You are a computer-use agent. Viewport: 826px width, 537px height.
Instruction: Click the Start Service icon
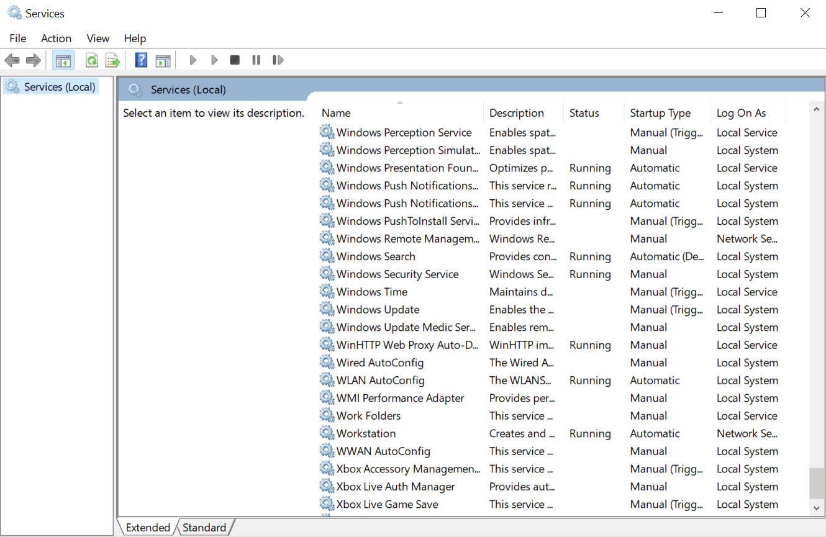click(193, 60)
